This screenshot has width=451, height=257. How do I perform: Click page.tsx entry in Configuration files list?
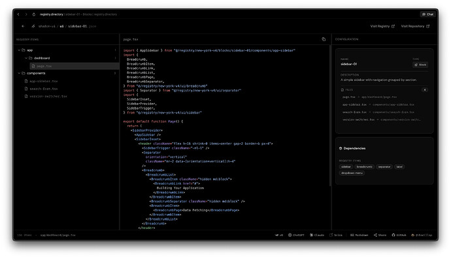tap(369, 97)
